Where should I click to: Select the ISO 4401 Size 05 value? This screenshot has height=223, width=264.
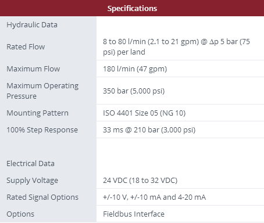(x=144, y=113)
